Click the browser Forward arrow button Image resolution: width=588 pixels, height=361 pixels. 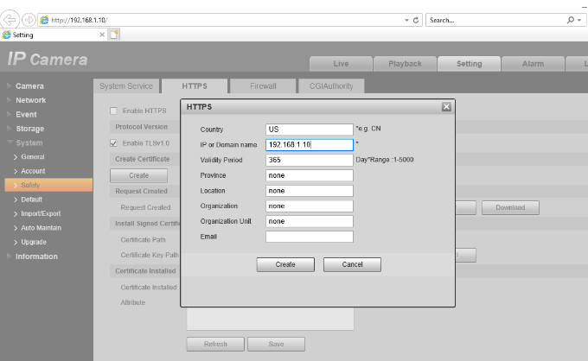coord(29,20)
